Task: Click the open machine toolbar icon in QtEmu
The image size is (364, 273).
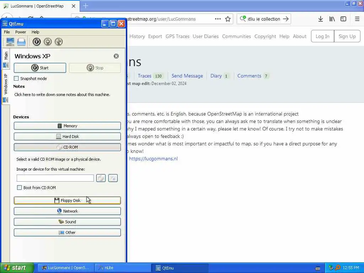Action: pos(21,42)
